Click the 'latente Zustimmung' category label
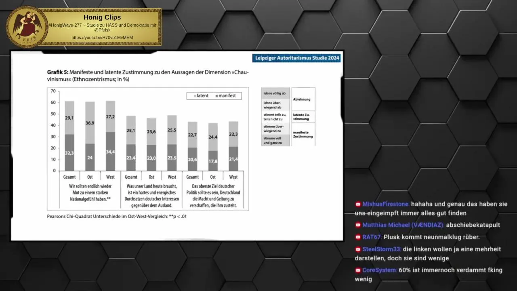Image resolution: width=517 pixels, height=291 pixels. point(301,117)
